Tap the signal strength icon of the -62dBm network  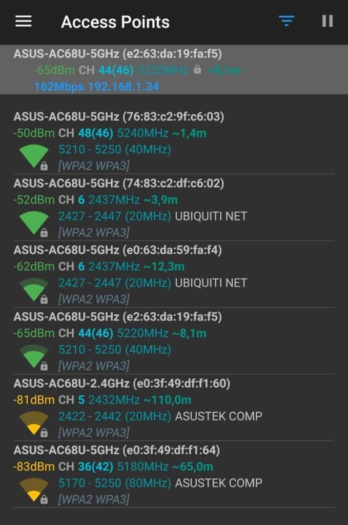31,285
